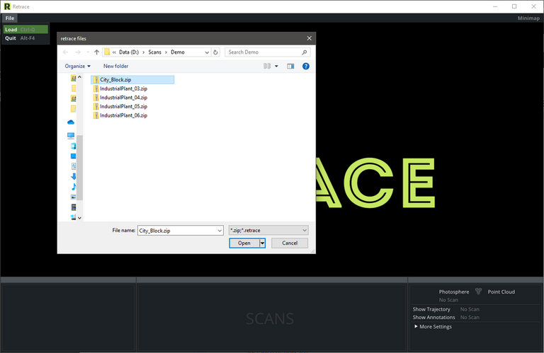Refresh the Demo folder listing

click(x=215, y=52)
